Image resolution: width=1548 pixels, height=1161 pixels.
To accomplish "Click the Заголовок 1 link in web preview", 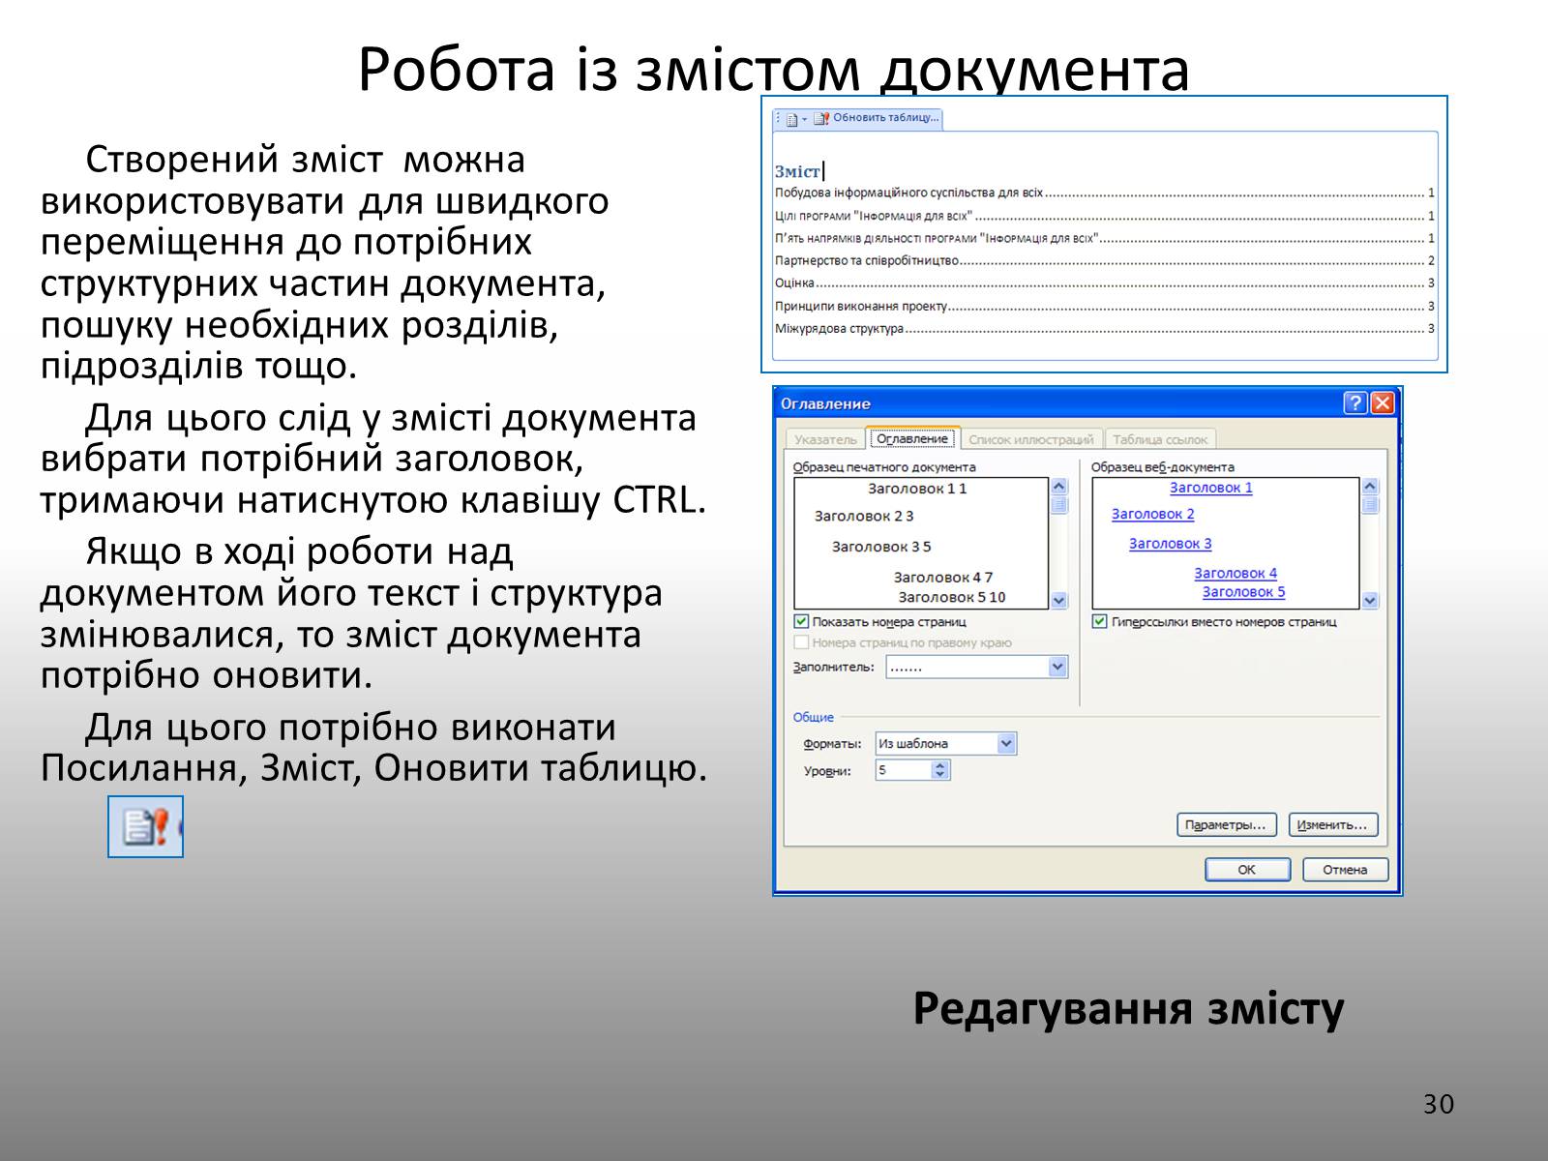I will coord(1210,488).
